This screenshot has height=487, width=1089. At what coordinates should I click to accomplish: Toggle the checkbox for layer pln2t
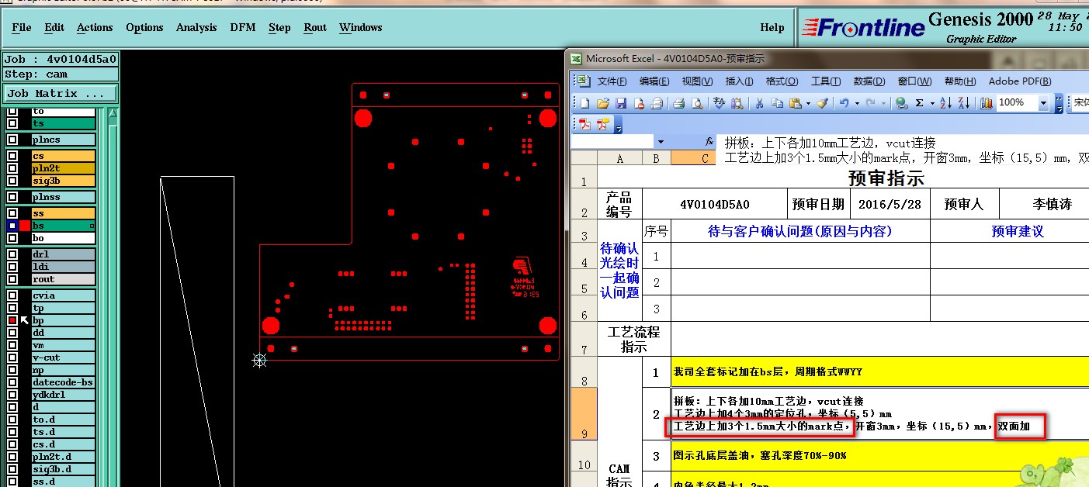[x=12, y=168]
